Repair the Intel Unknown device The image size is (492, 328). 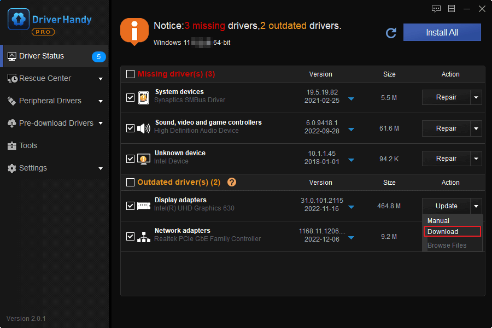click(x=446, y=159)
